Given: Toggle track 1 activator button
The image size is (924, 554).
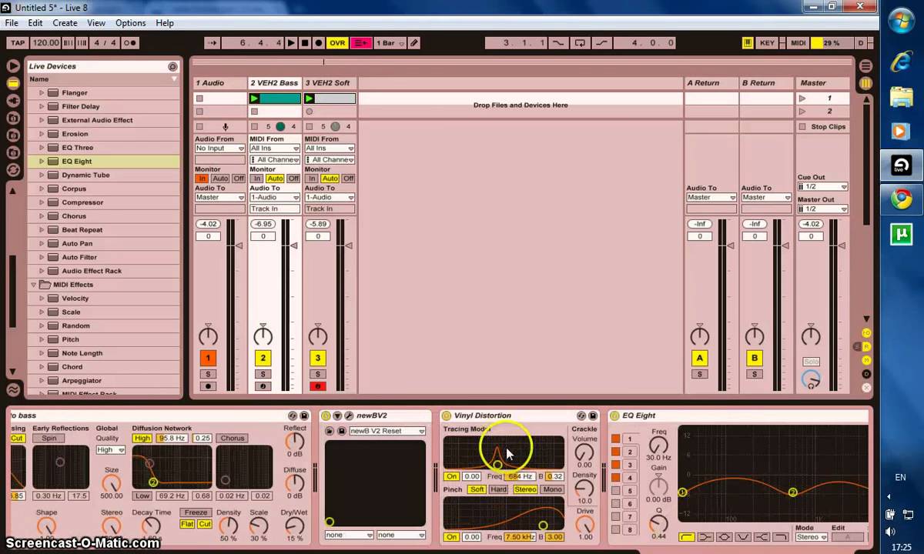Looking at the screenshot, I should [x=208, y=358].
